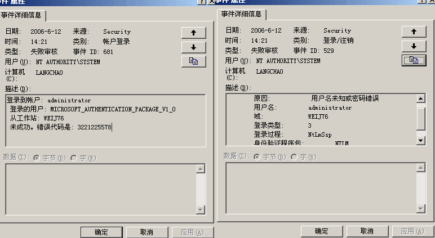Click next event down arrow in right dialog
The image size is (435, 238).
tap(414, 46)
